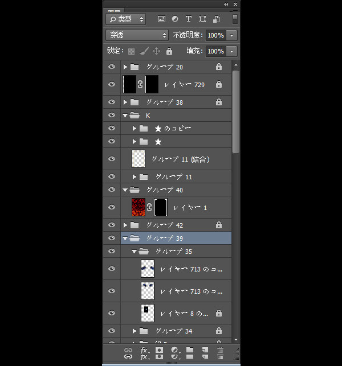Image resolution: width=342 pixels, height=366 pixels.
Task: Collapse the K group
Action: pyautogui.click(x=125, y=116)
